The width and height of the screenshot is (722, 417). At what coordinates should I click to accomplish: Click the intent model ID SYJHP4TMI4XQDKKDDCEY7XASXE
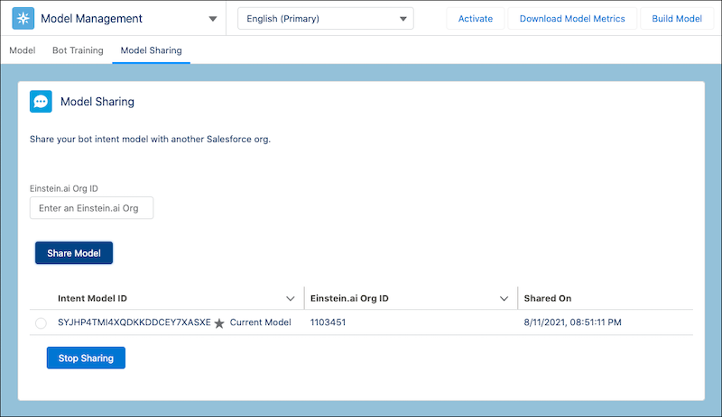pos(134,322)
